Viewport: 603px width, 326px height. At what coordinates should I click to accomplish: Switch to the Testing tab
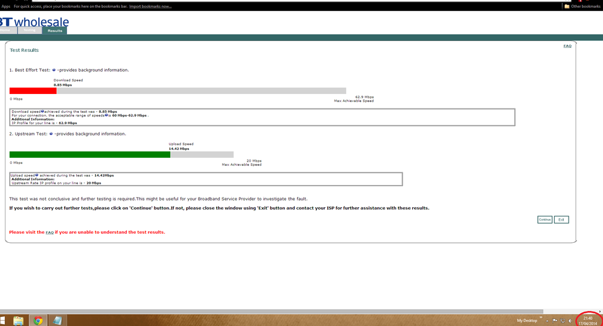pos(29,30)
